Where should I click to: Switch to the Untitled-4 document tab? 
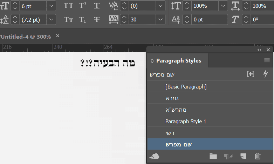(x=26, y=37)
